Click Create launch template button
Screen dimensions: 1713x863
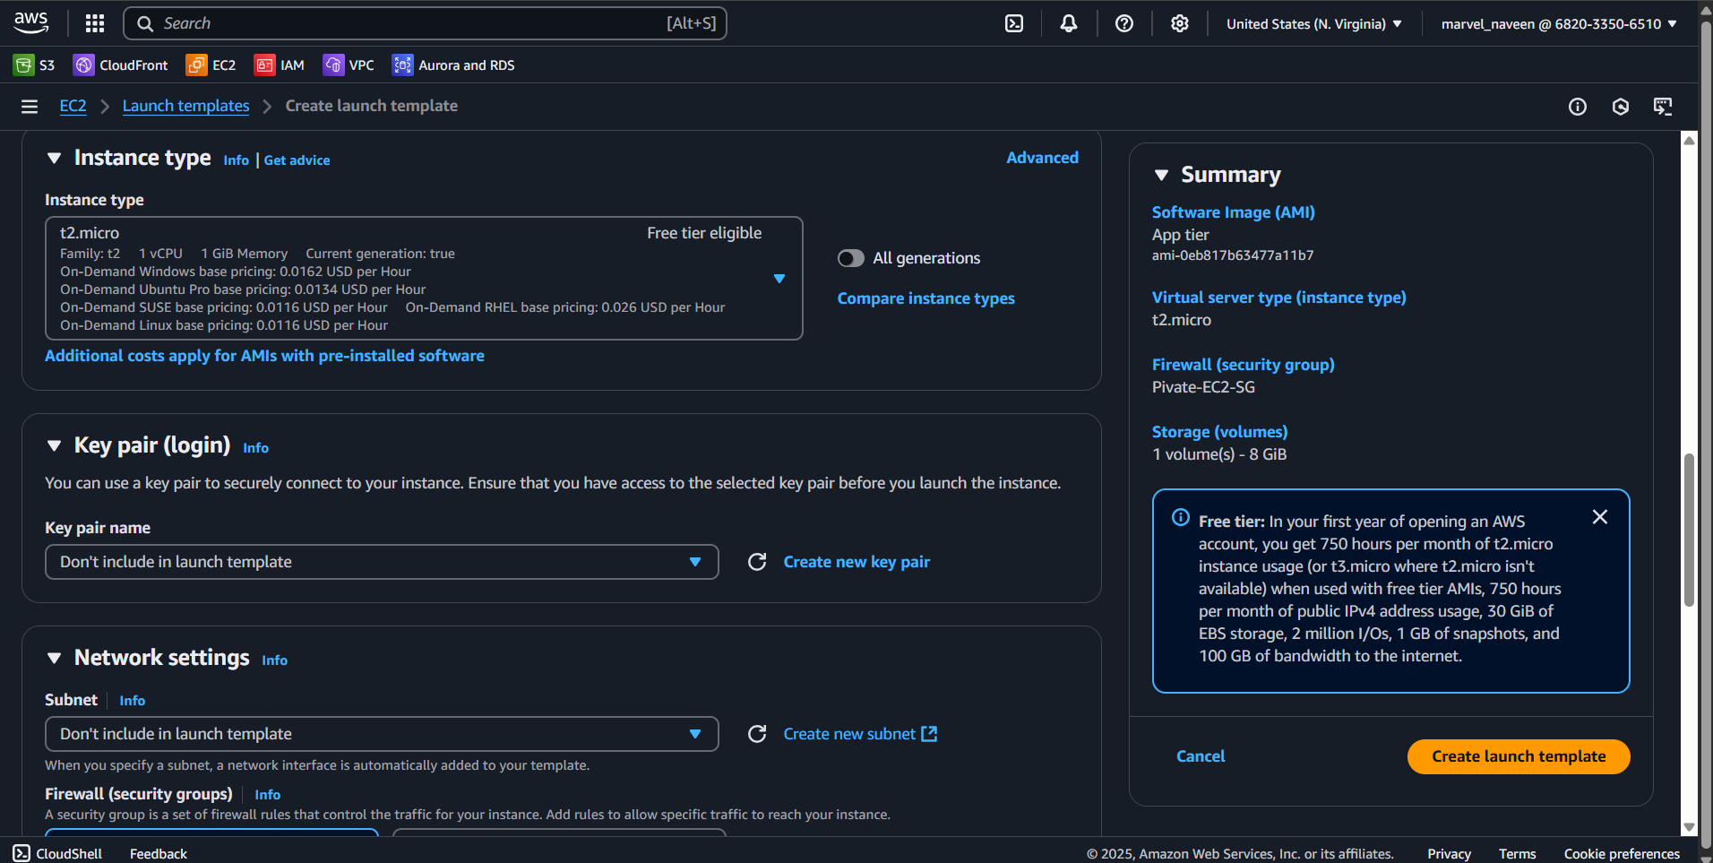coord(1519,756)
